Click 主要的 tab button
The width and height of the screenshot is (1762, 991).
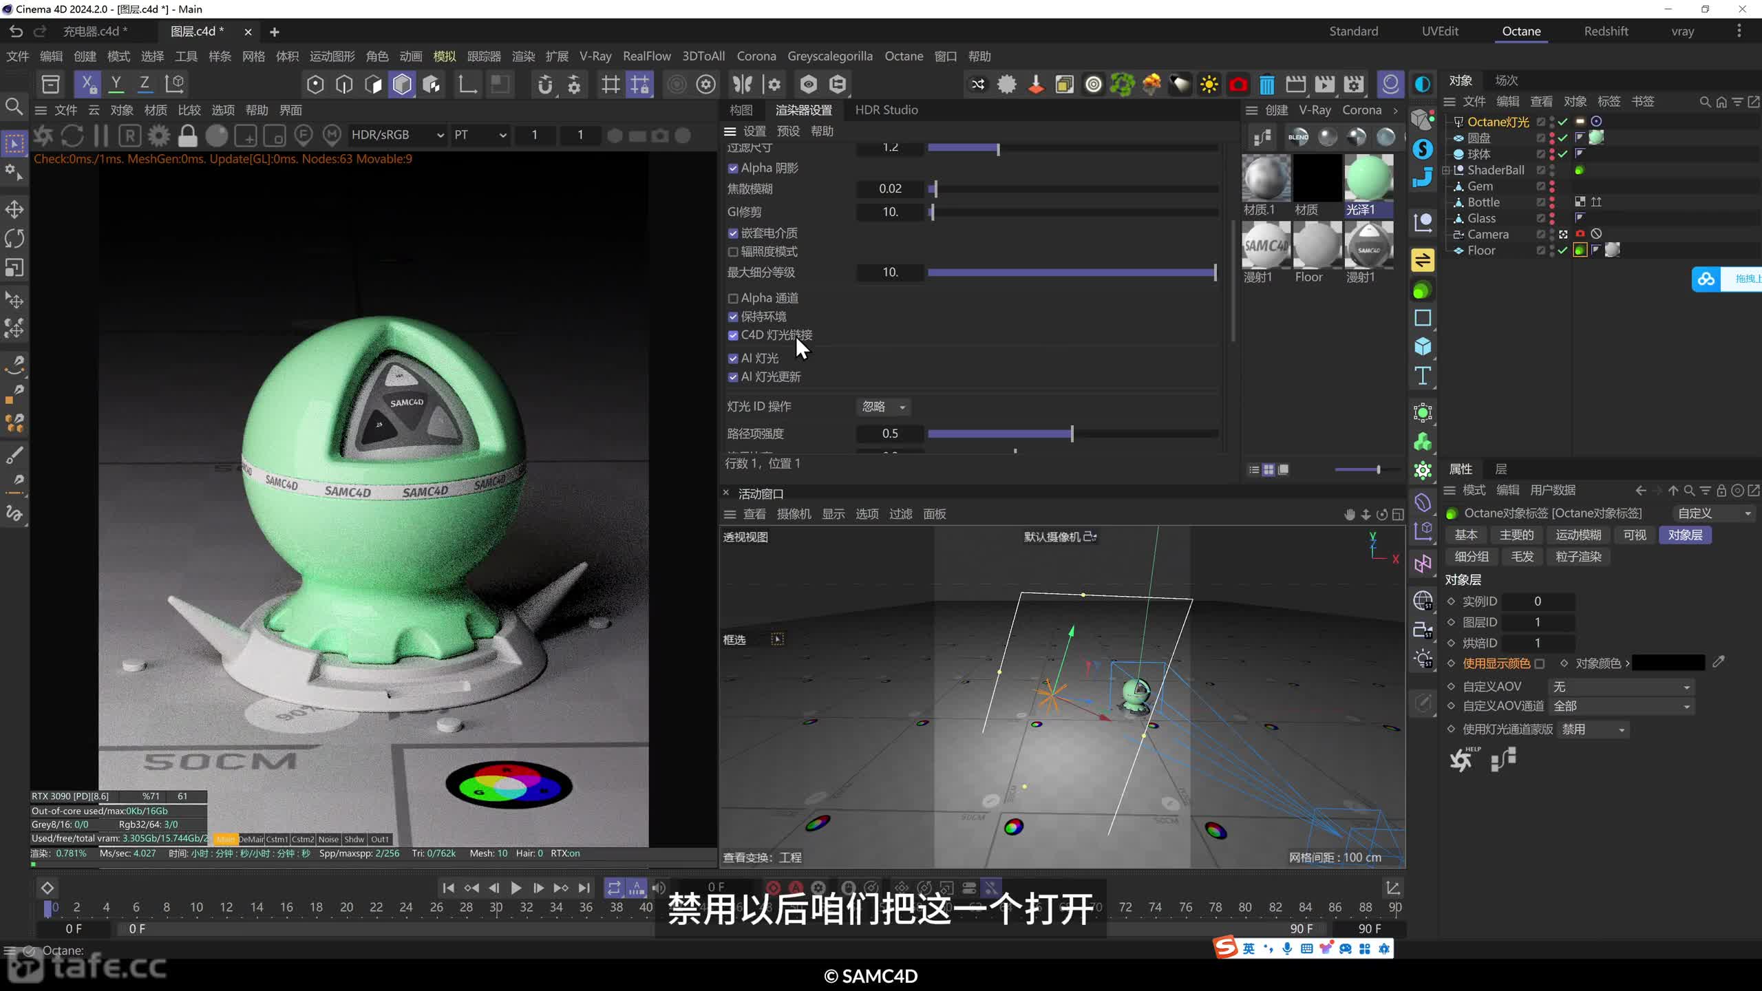(1516, 535)
